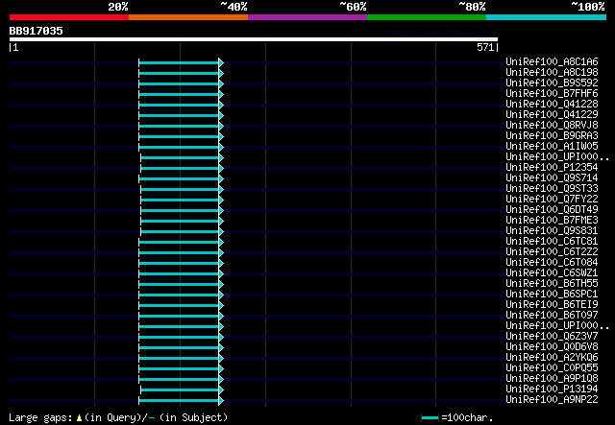The width and height of the screenshot is (615, 425).
Task: Choose the UniRef100_Q9S714 hit name
Action: pyautogui.click(x=552, y=178)
